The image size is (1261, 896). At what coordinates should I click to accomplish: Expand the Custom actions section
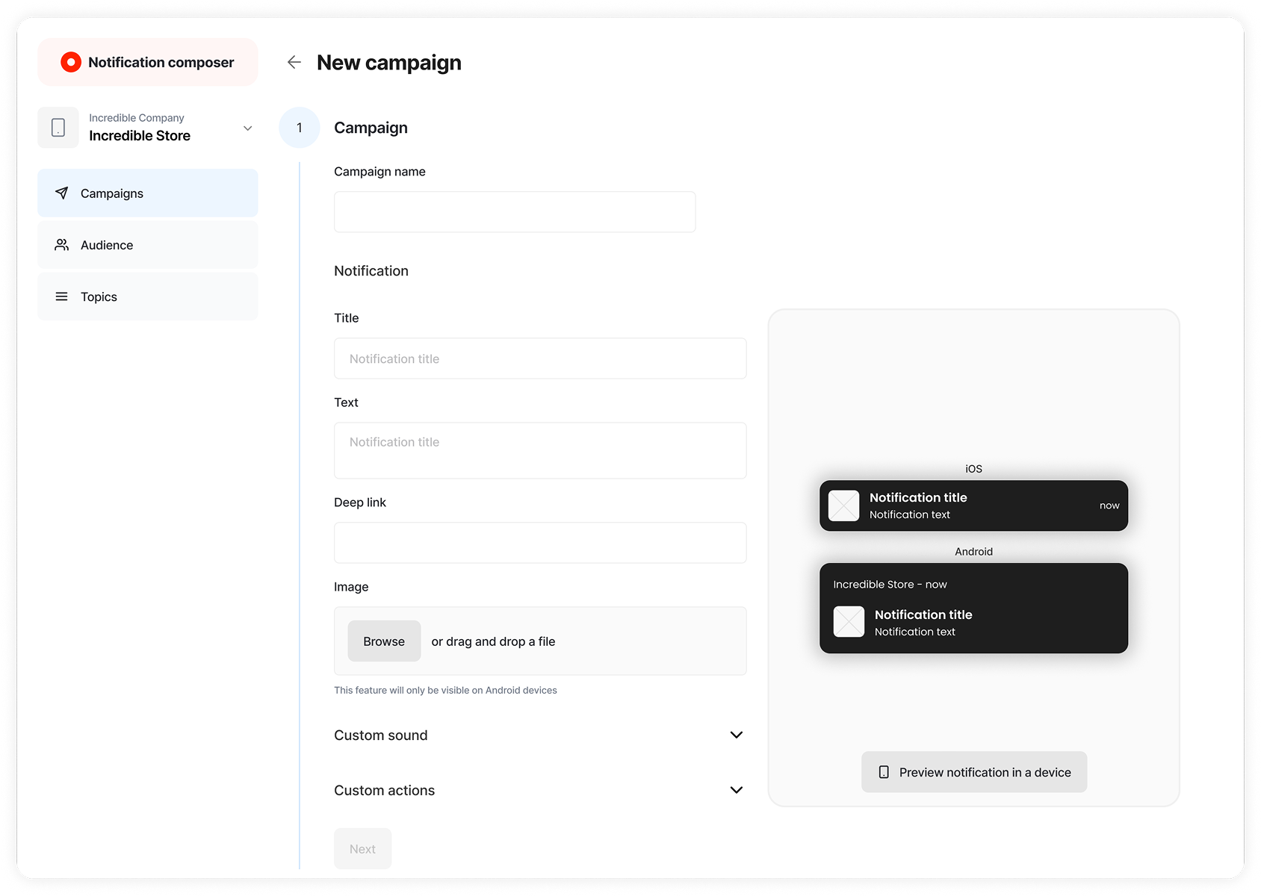pos(736,790)
